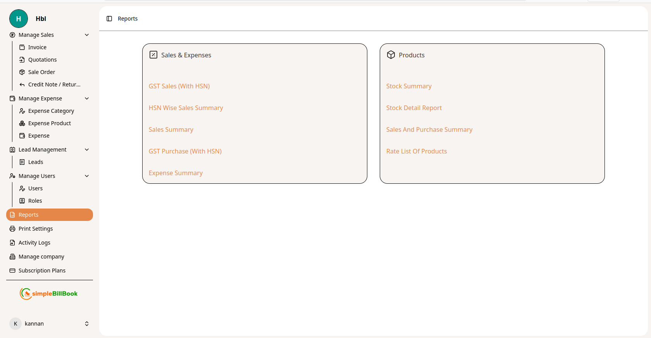Collapse the Manage Expense section chevron
This screenshot has width=651, height=338.
[x=87, y=98]
